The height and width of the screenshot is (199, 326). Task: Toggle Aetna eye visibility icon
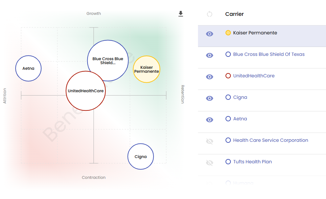(x=210, y=120)
